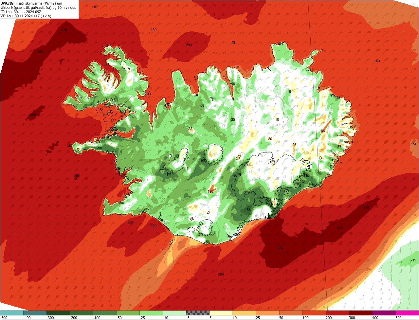The width and height of the screenshot is (419, 320).
Task: Select the value 139 over the ocean
Action: 154,30
